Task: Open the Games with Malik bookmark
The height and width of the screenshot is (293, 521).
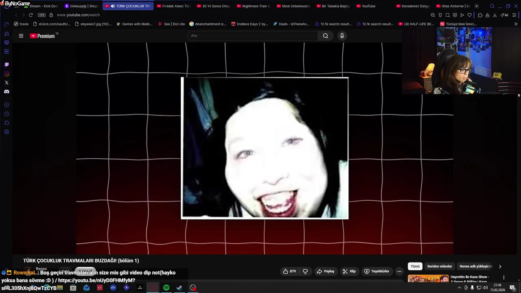Action: pyautogui.click(x=134, y=24)
